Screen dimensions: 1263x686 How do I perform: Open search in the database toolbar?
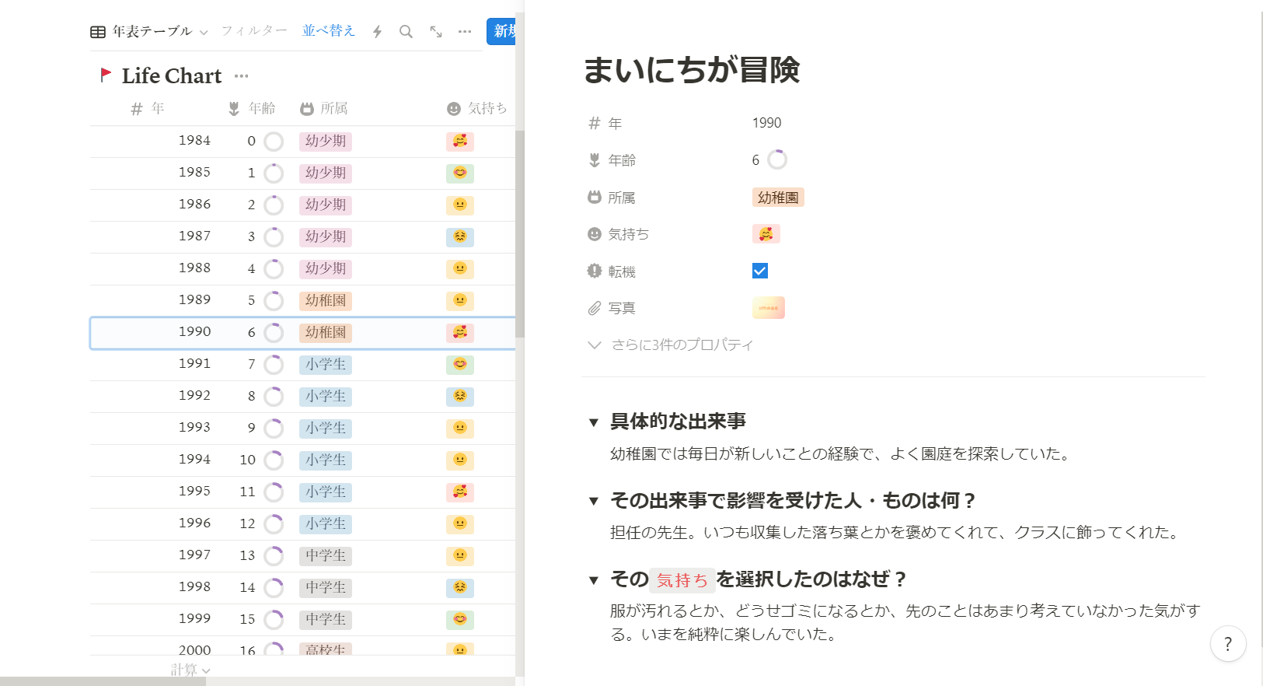[x=406, y=32]
